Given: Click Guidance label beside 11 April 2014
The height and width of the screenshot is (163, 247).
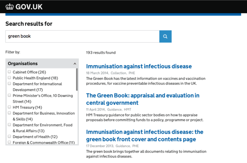Looking at the screenshot, I should (x=114, y=110).
